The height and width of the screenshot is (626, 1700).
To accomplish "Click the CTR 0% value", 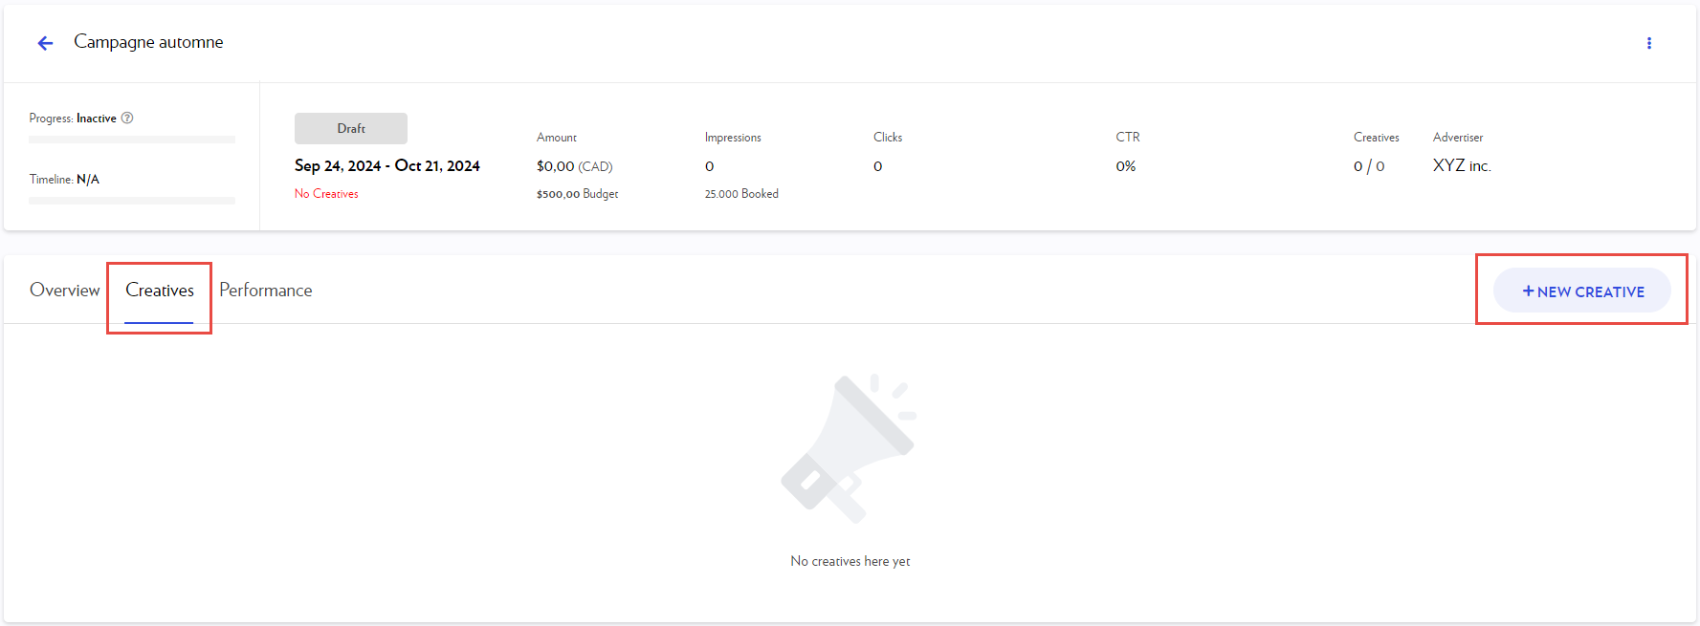I will (x=1126, y=166).
